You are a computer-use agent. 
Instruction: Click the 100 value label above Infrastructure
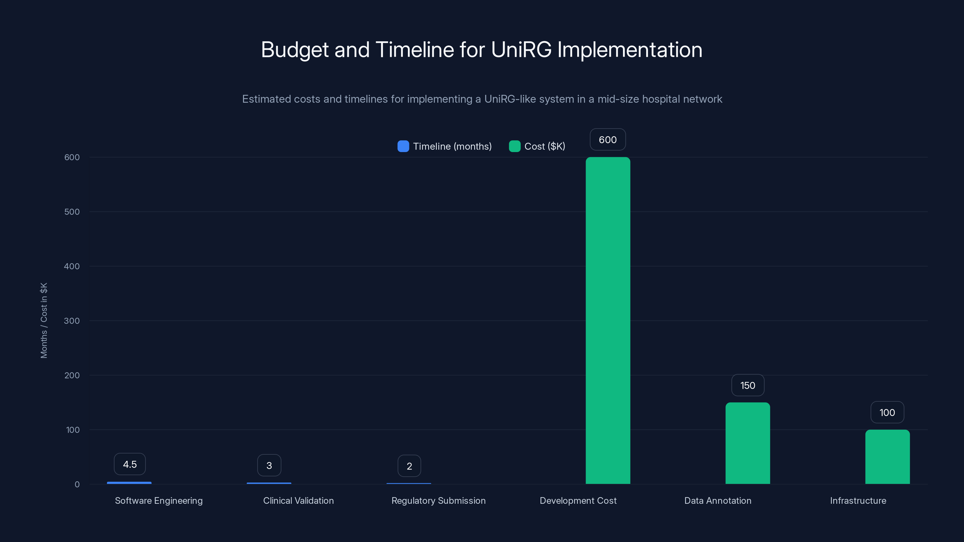tap(887, 412)
